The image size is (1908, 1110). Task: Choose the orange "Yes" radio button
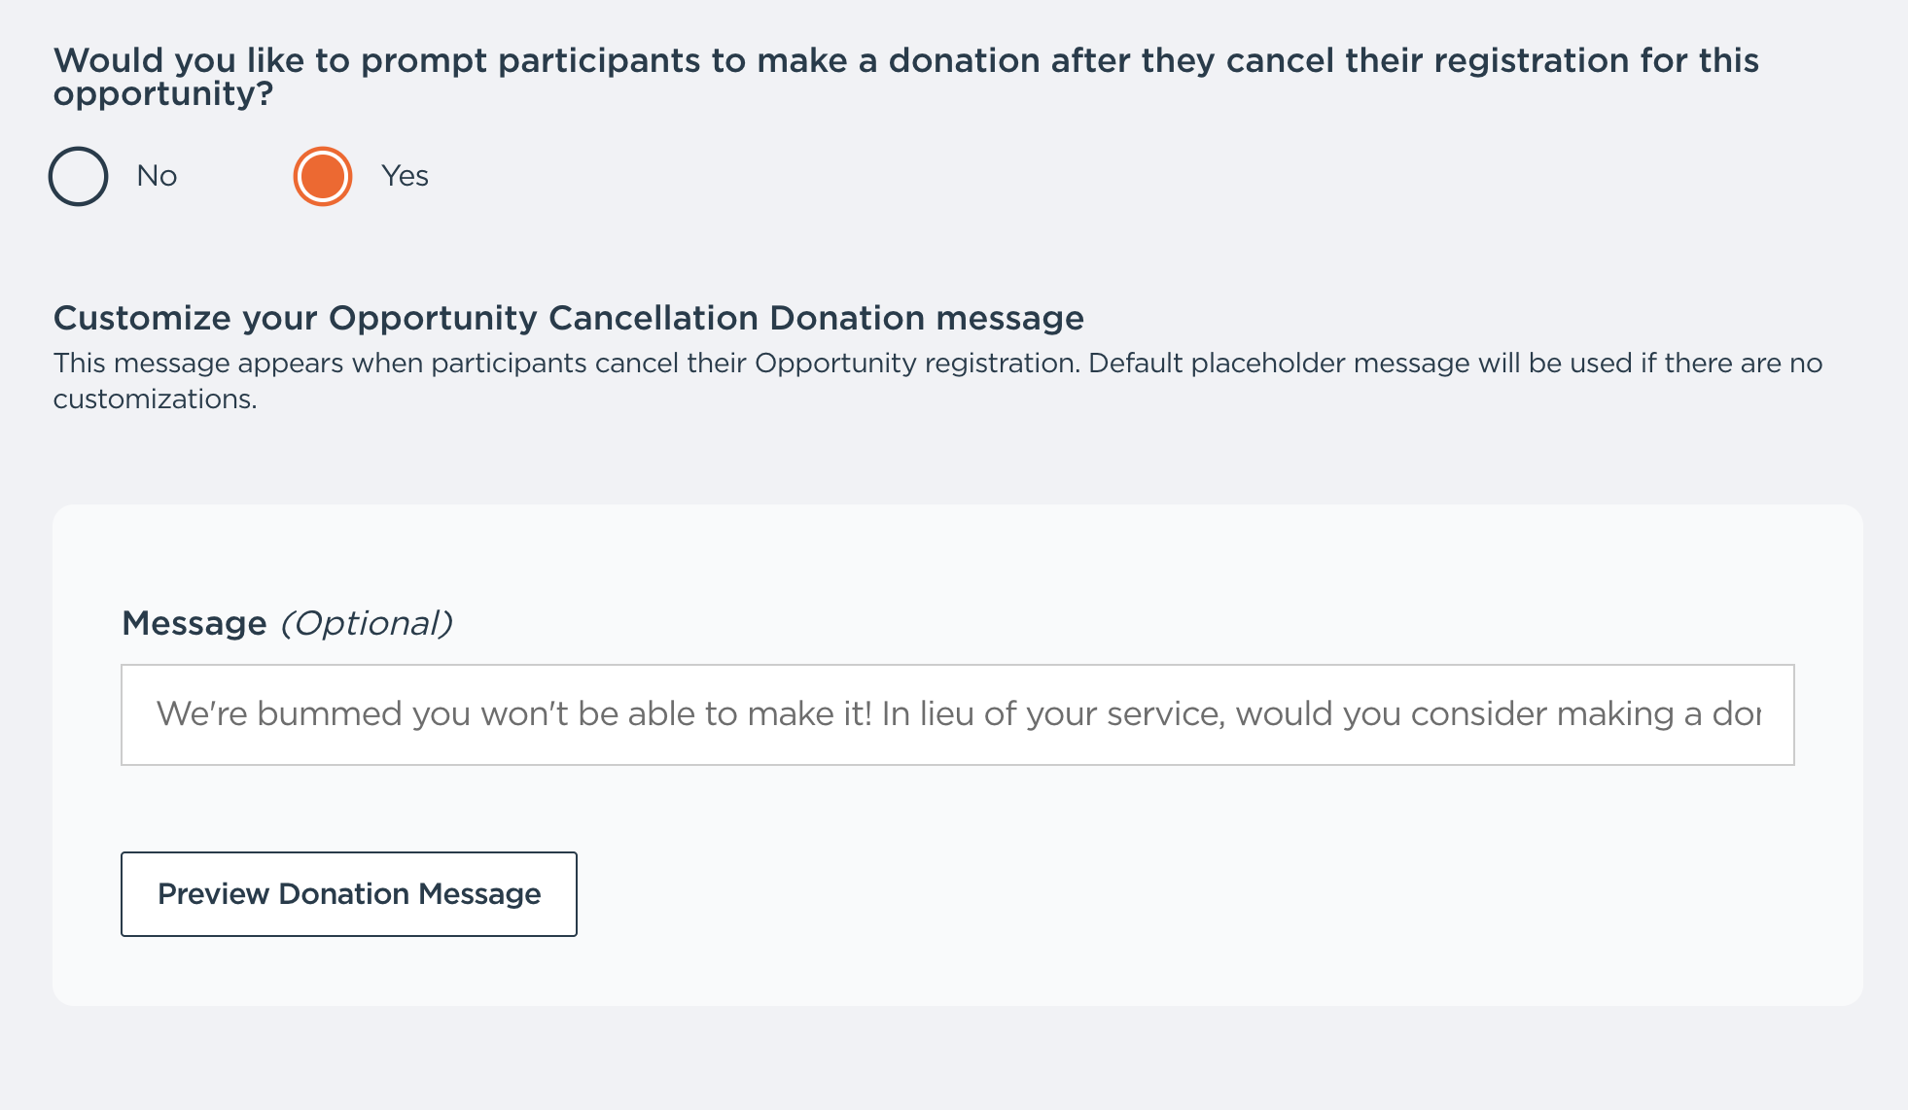pyautogui.click(x=322, y=176)
